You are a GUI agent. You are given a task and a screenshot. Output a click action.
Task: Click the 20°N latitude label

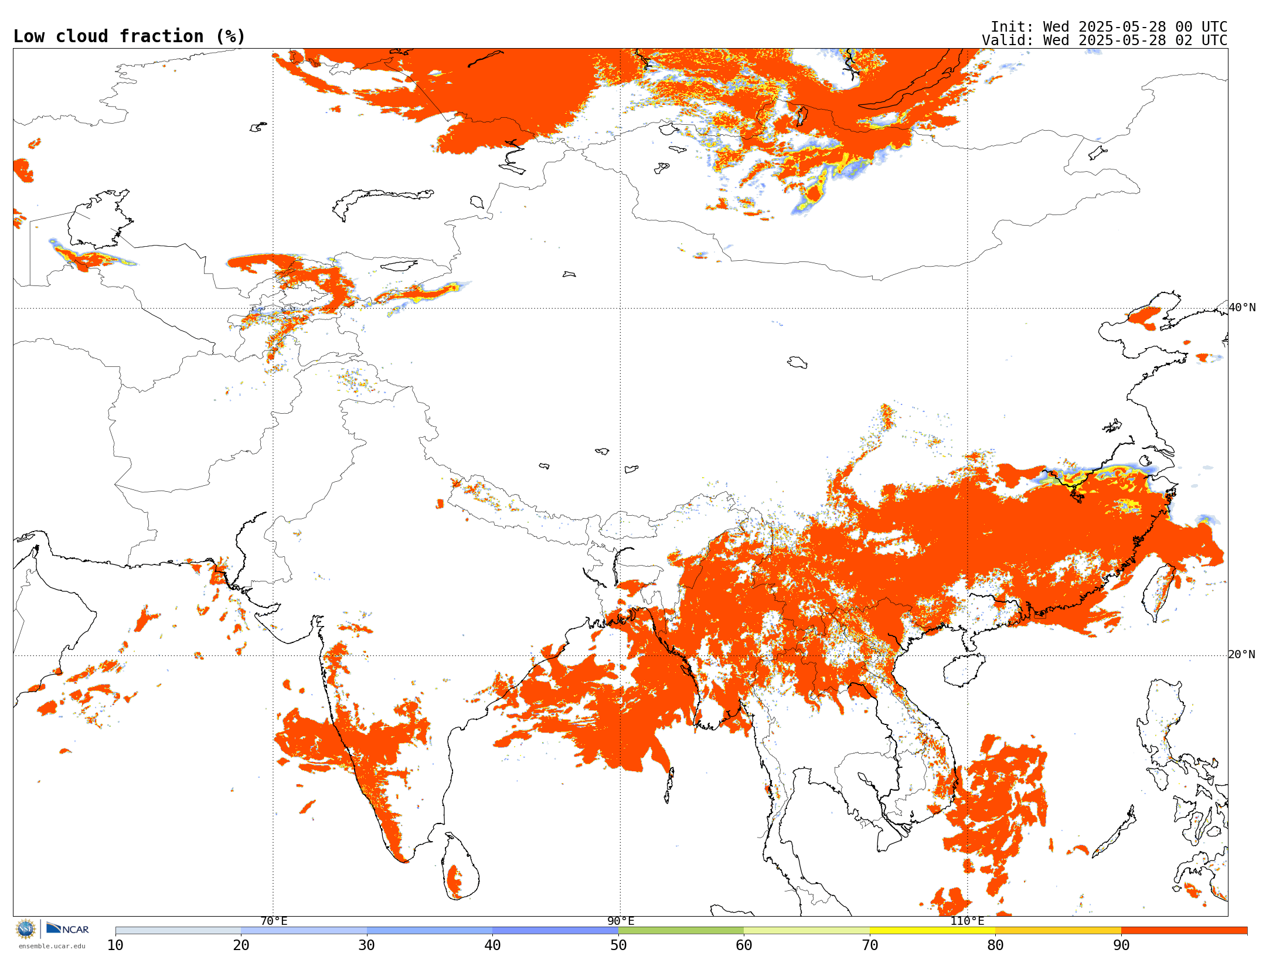pos(1242,655)
